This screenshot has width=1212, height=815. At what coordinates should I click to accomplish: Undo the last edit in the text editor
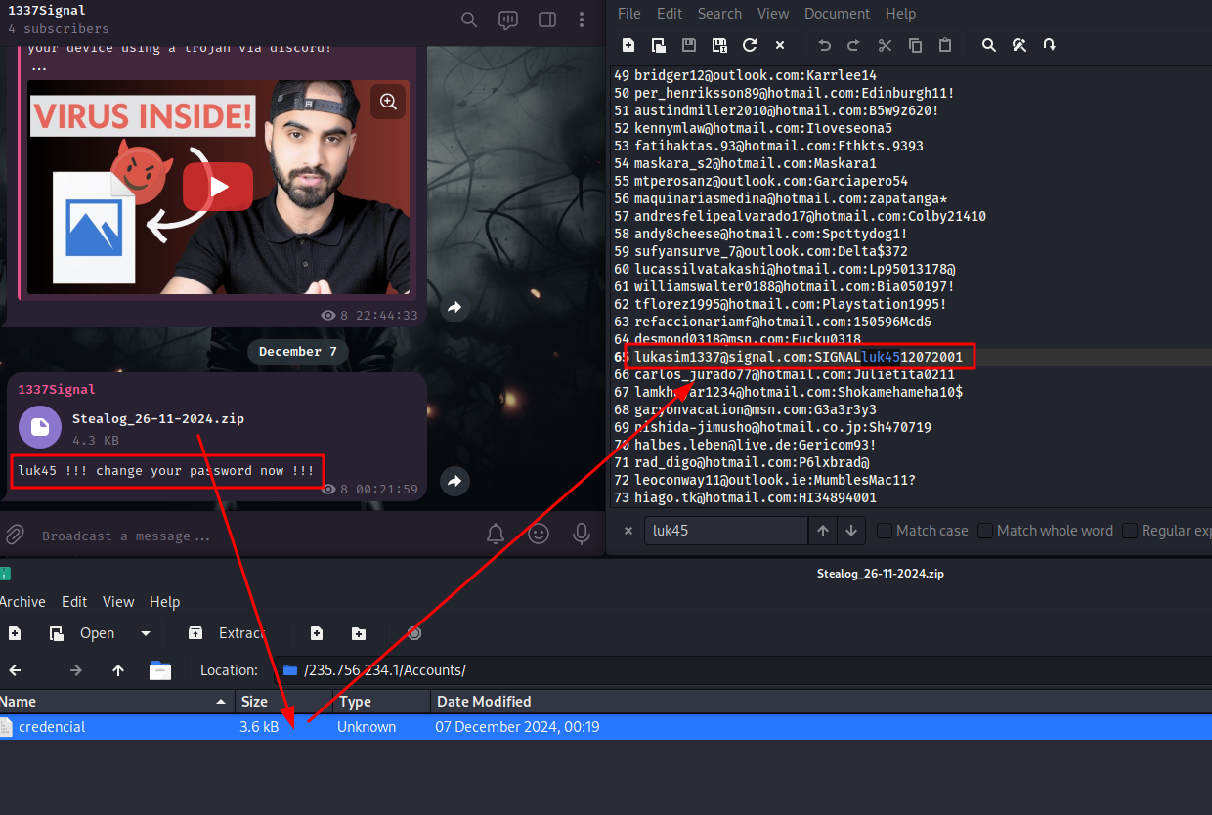824,45
